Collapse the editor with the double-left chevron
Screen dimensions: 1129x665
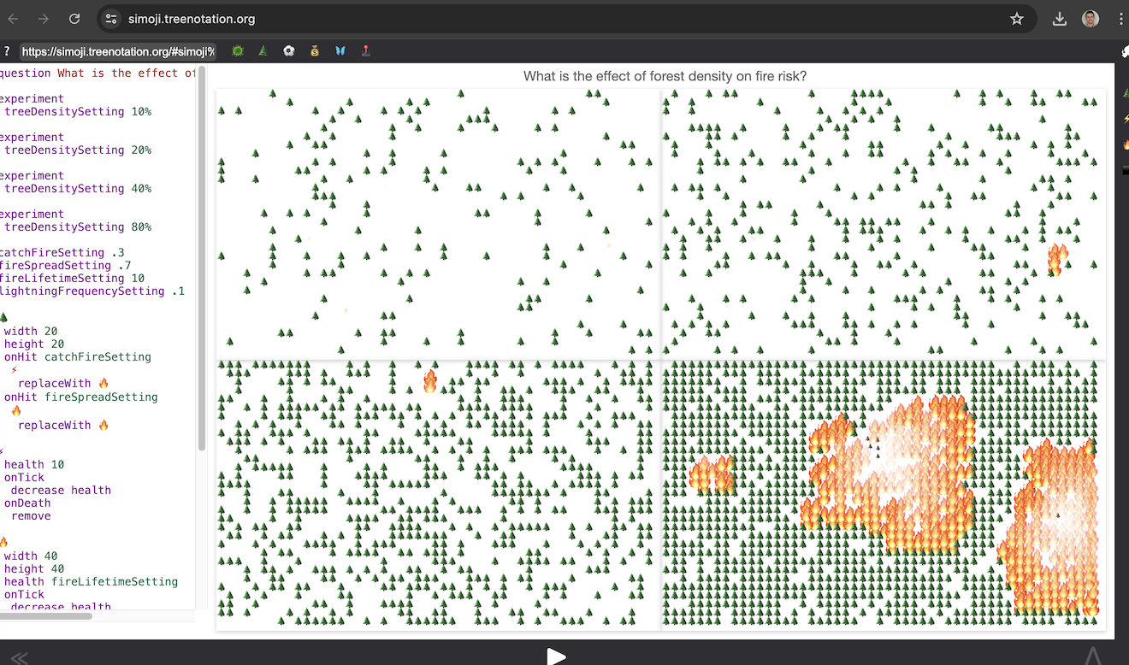(19, 656)
